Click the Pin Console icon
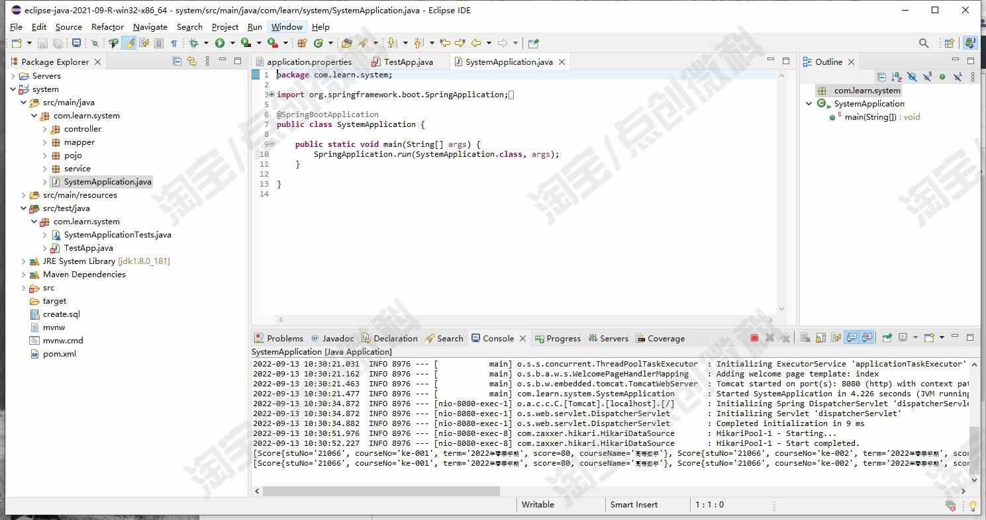This screenshot has width=986, height=520. (887, 338)
